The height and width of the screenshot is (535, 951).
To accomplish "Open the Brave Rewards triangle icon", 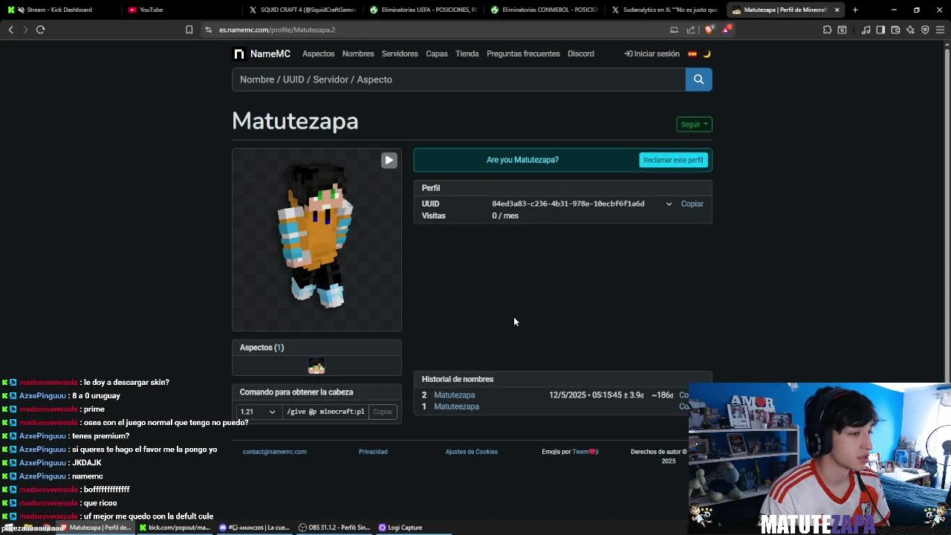I will click(x=726, y=30).
